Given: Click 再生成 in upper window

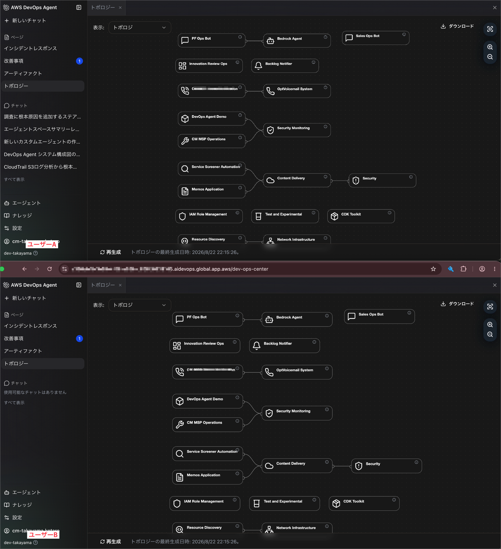Looking at the screenshot, I should [111, 252].
